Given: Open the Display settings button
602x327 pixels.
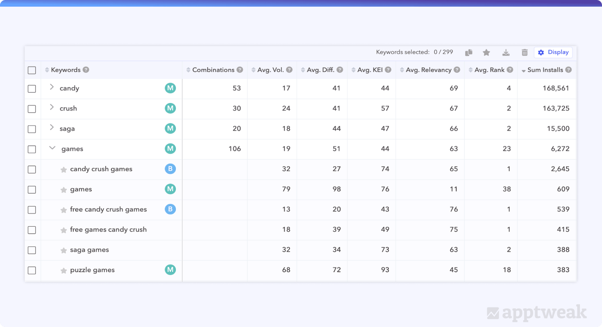Looking at the screenshot, I should tap(553, 53).
